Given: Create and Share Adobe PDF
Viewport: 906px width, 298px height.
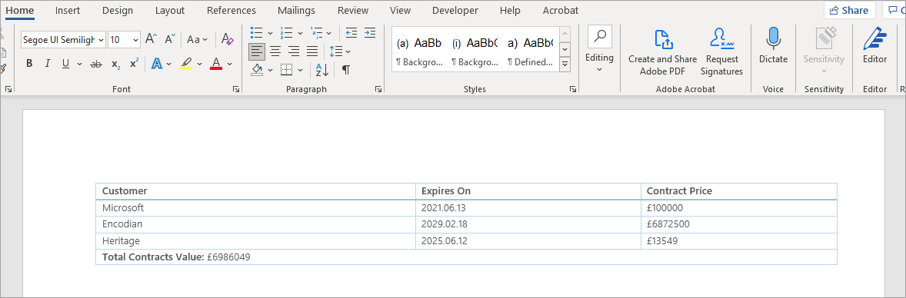Looking at the screenshot, I should point(663,52).
